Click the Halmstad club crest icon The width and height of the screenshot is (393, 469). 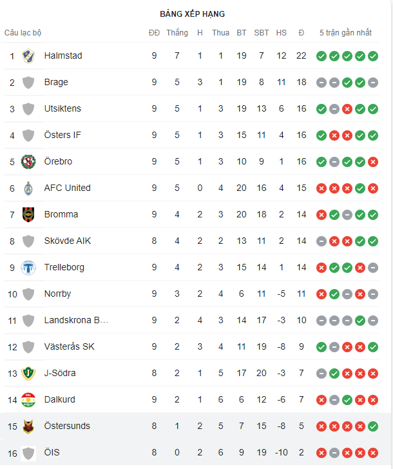point(28,56)
